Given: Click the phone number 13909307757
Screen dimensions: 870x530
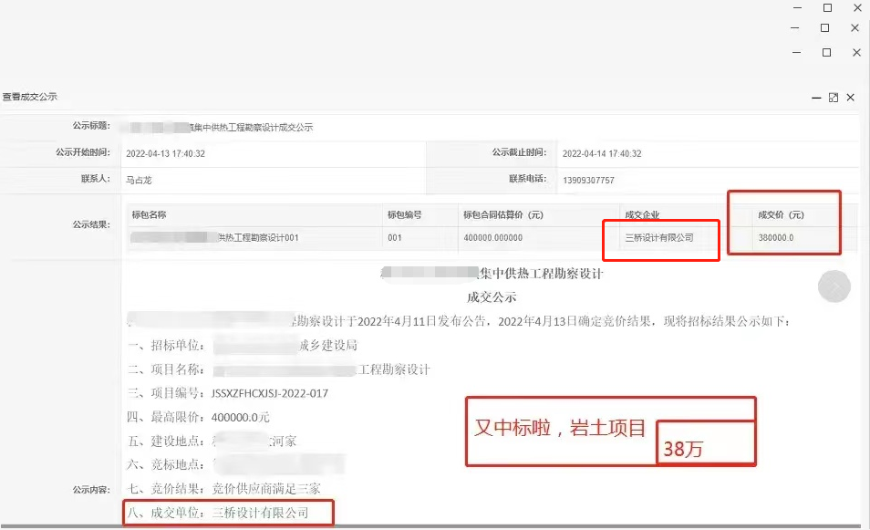Looking at the screenshot, I should [588, 181].
